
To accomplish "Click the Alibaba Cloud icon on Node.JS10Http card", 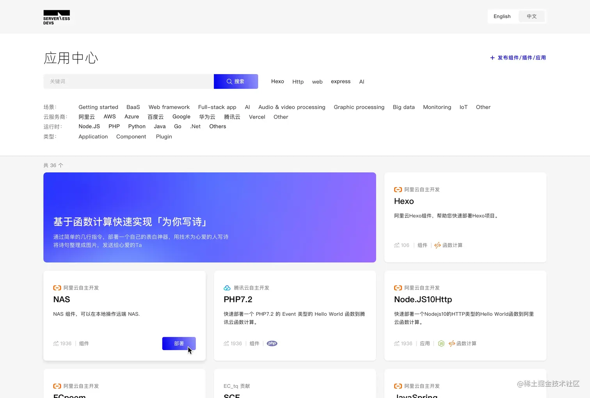I will point(398,288).
